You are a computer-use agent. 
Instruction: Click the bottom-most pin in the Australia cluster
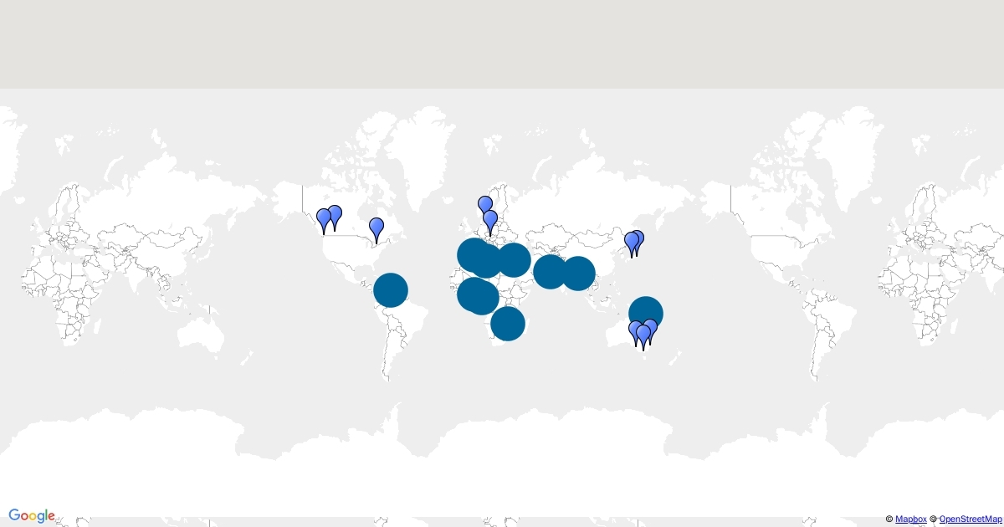[x=643, y=335]
